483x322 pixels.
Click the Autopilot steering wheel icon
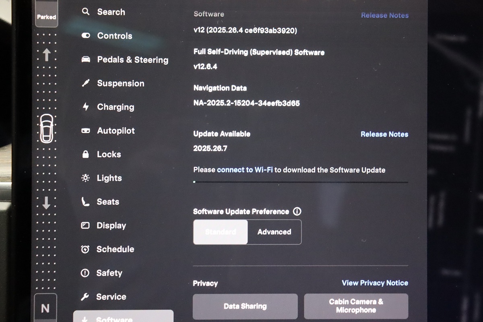click(85, 131)
